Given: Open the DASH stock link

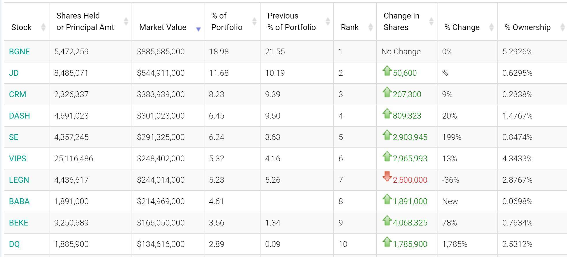Looking at the screenshot, I should [x=19, y=116].
